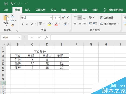
Task: Toggle Bottom Align
Action: coord(84,18)
